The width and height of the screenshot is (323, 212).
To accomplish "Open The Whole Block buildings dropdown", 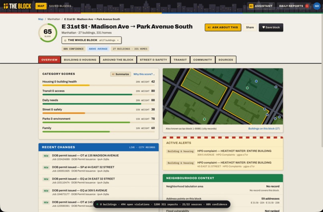I will point(91,40).
